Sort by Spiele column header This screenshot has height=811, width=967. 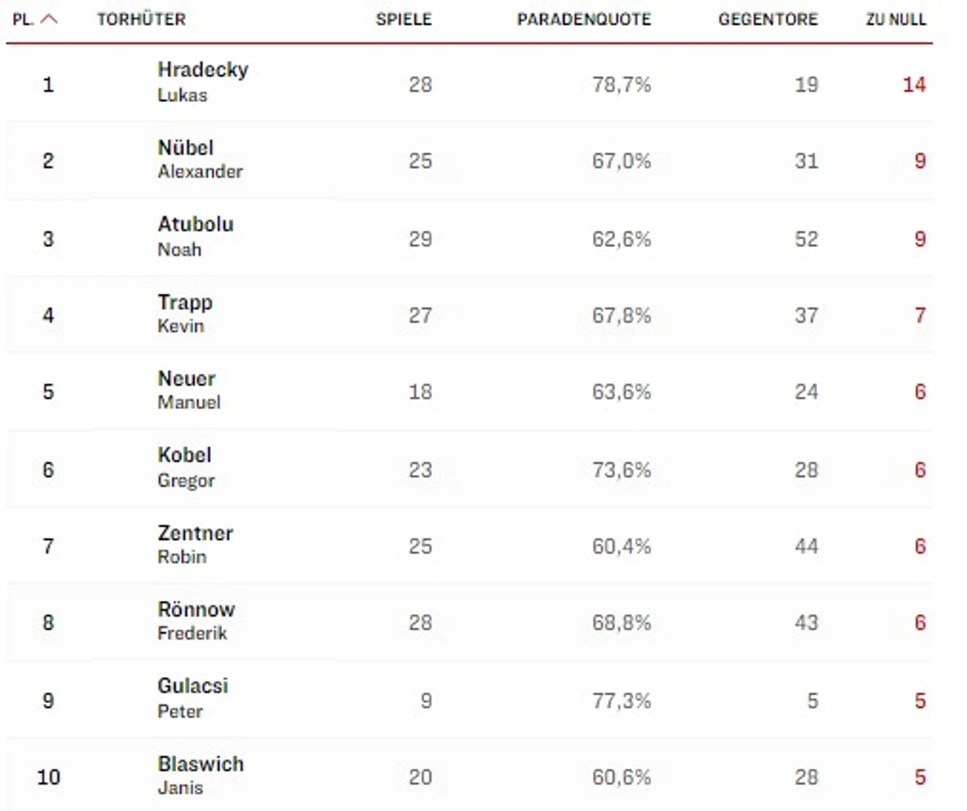[403, 19]
